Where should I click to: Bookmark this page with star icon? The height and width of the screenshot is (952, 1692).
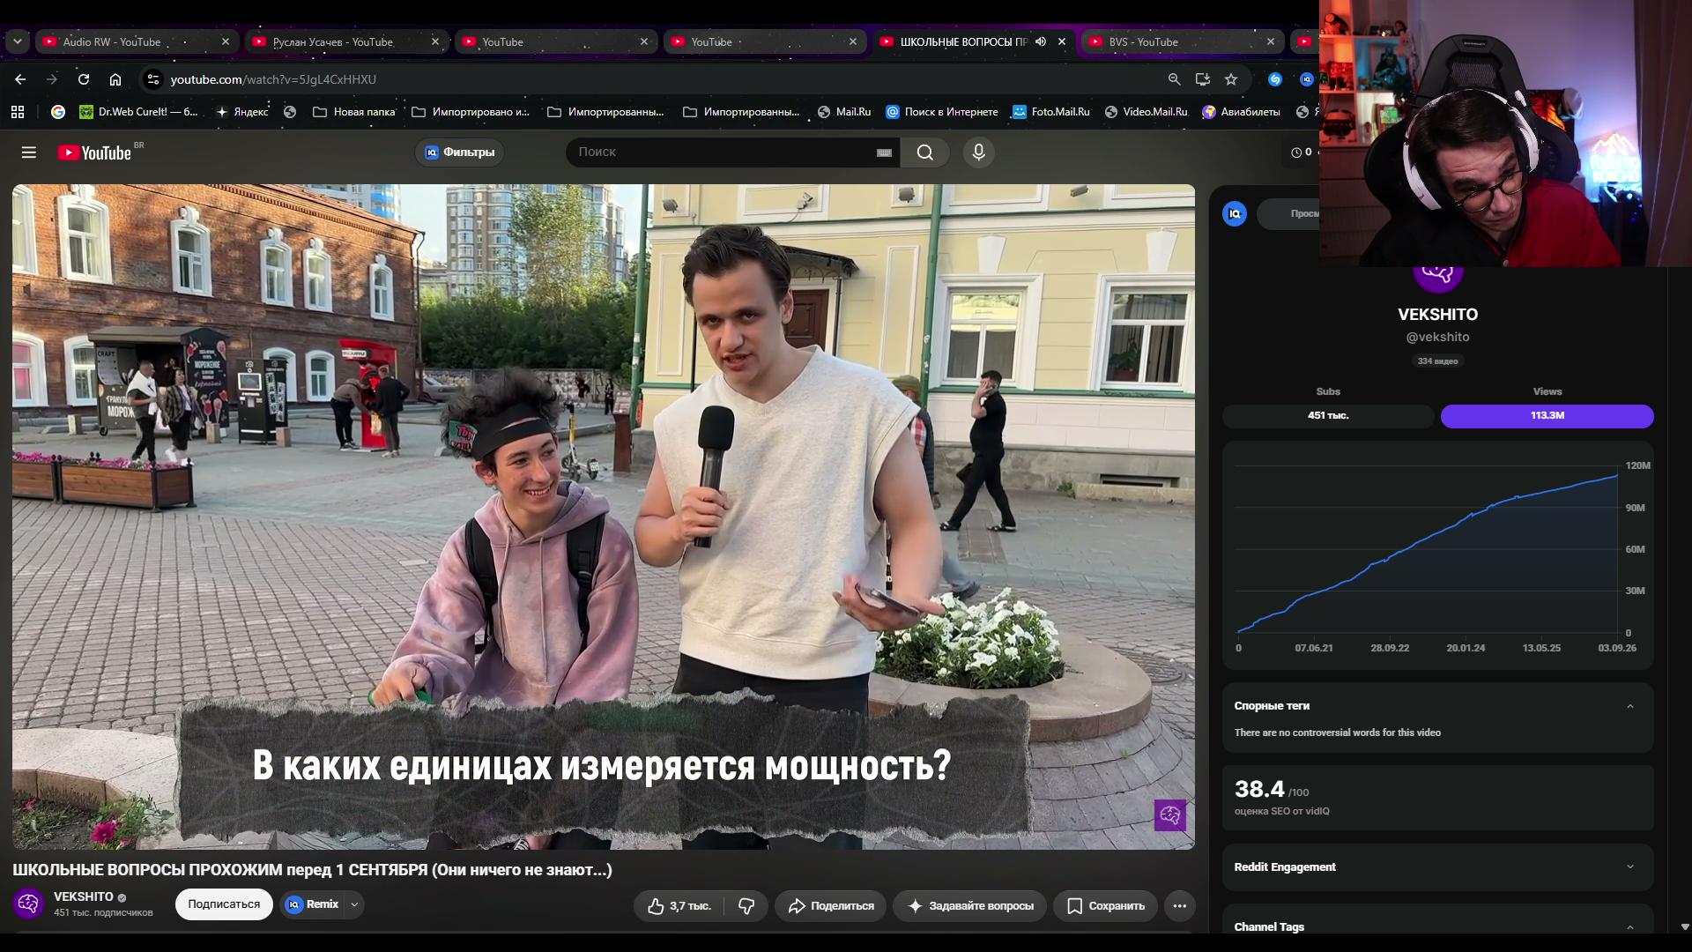click(x=1231, y=79)
